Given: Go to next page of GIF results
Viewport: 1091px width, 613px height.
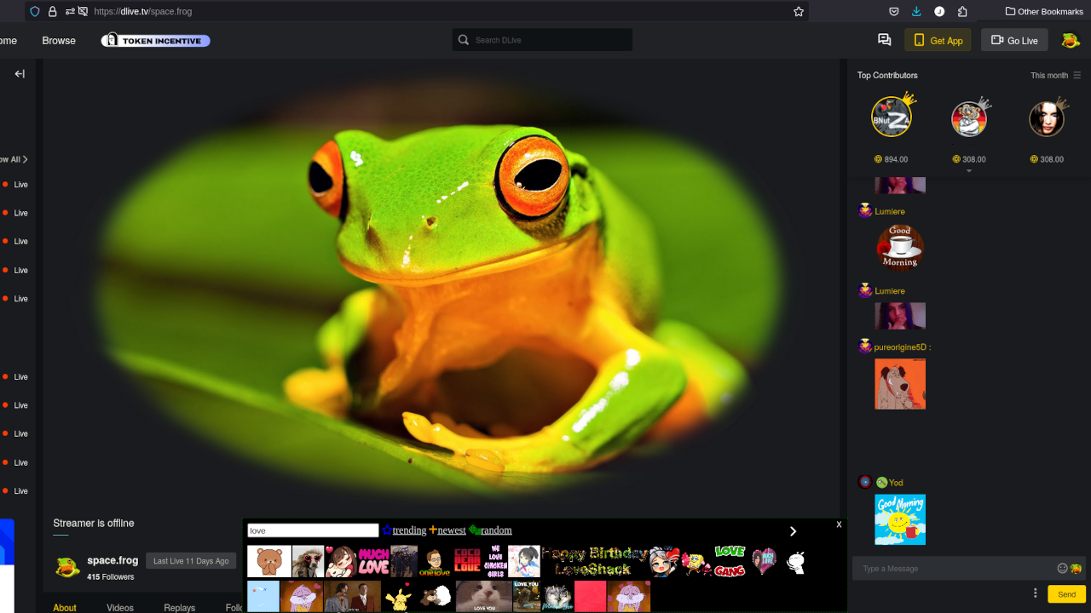Looking at the screenshot, I should pyautogui.click(x=793, y=531).
